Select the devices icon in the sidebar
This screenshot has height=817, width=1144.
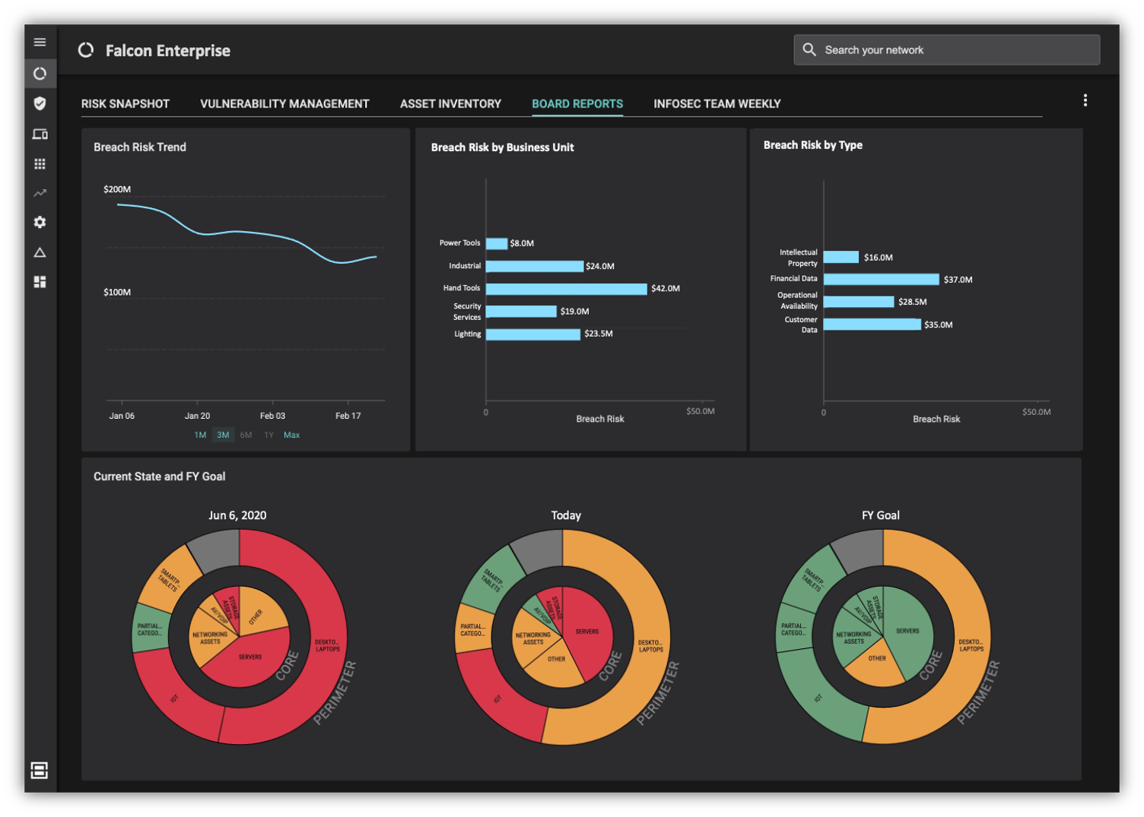pos(40,134)
